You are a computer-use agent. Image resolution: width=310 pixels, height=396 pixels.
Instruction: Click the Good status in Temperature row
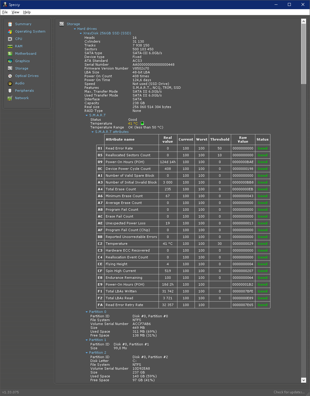tap(262, 244)
